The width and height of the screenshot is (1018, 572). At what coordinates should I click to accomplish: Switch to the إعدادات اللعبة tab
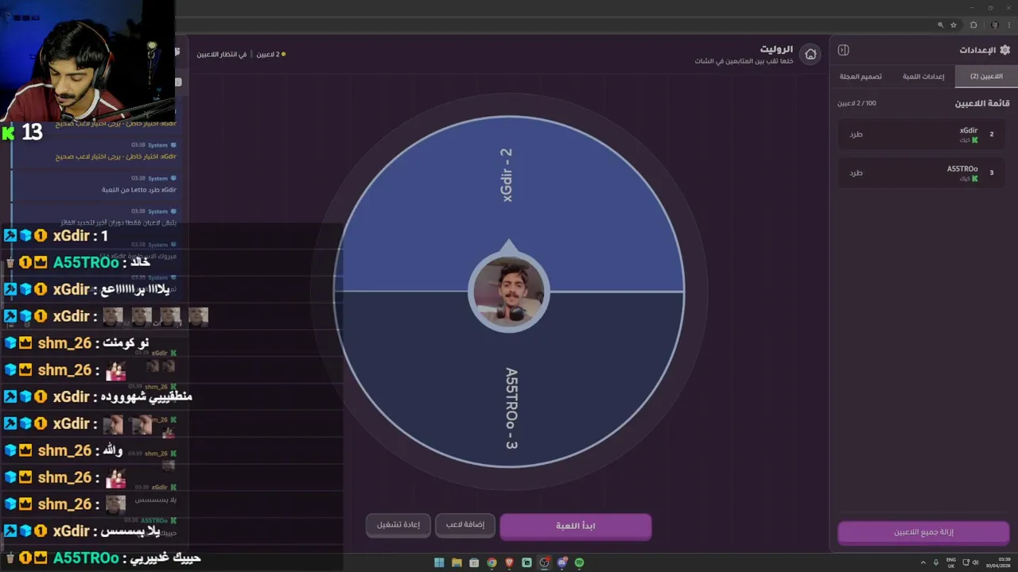(x=923, y=76)
